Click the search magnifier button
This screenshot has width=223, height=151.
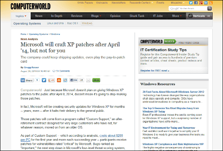tap(209, 8)
